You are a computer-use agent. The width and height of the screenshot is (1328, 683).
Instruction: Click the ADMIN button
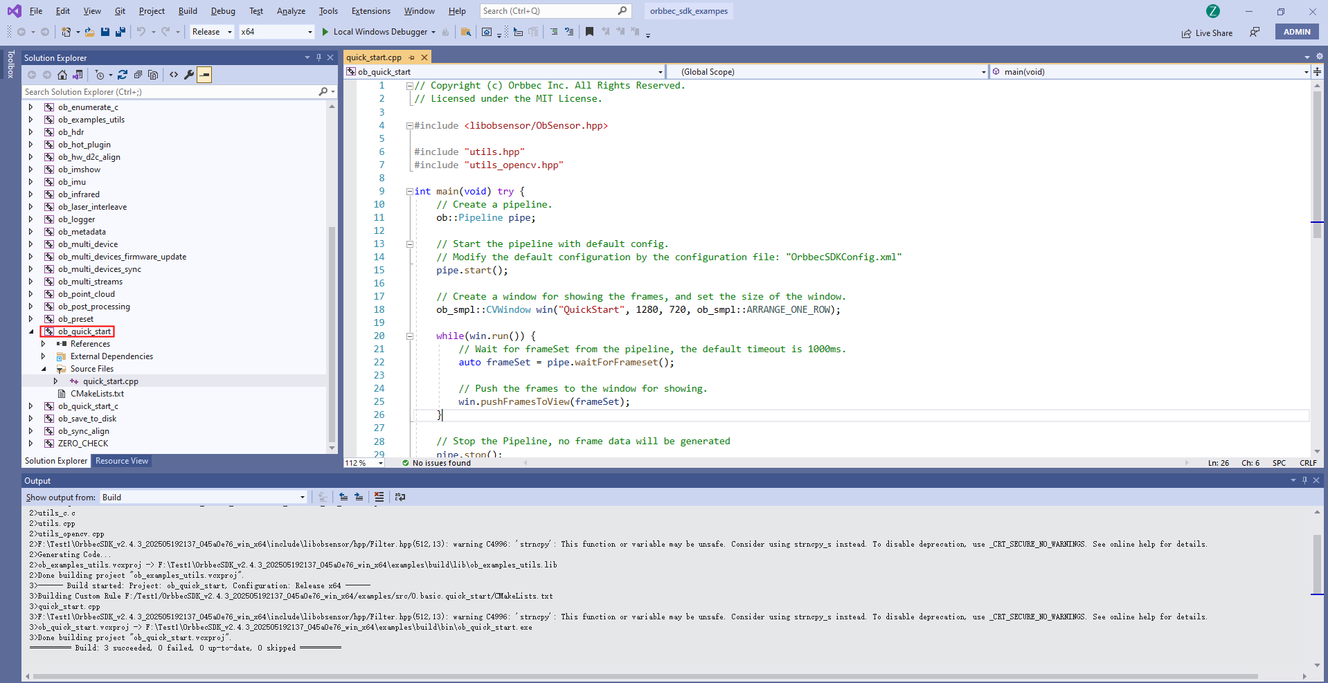(x=1296, y=32)
